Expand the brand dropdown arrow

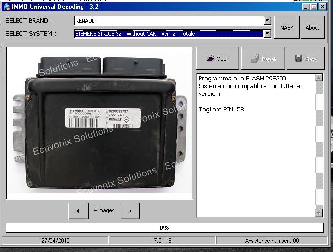click(x=267, y=20)
